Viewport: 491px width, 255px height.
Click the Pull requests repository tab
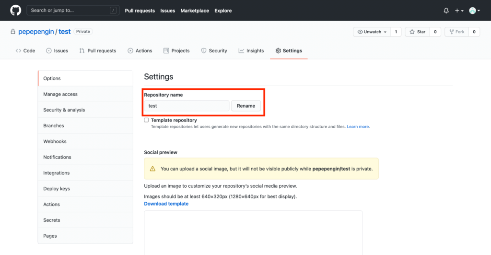pyautogui.click(x=98, y=50)
